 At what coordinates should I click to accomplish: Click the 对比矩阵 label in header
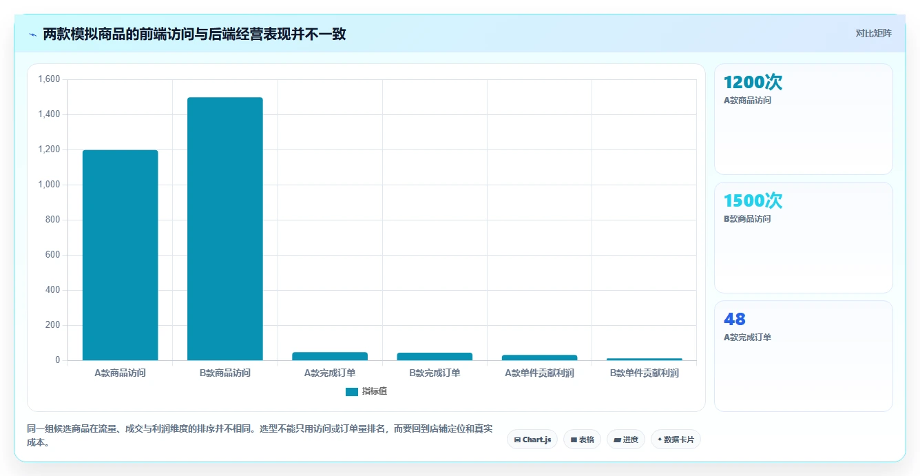tap(873, 33)
